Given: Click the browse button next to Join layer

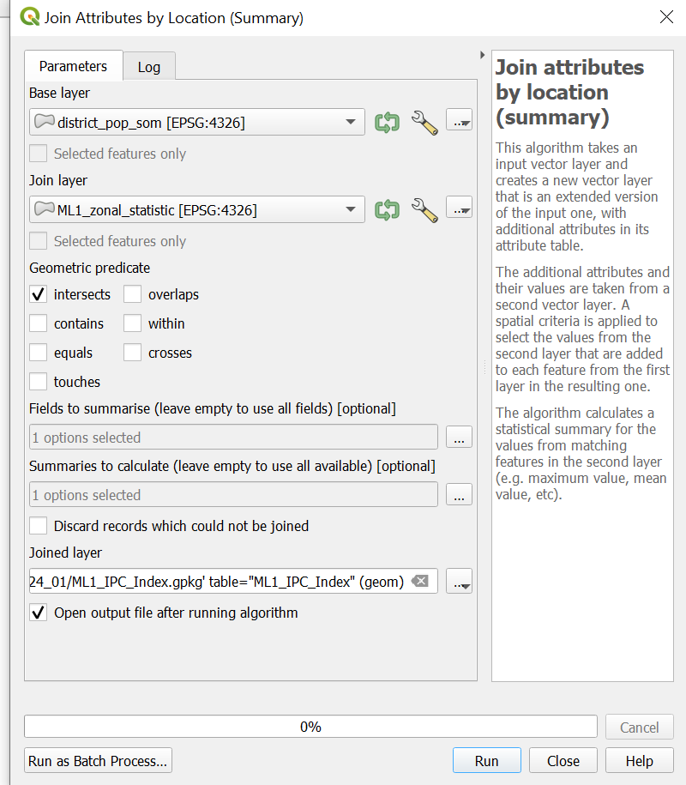Looking at the screenshot, I should tap(460, 209).
